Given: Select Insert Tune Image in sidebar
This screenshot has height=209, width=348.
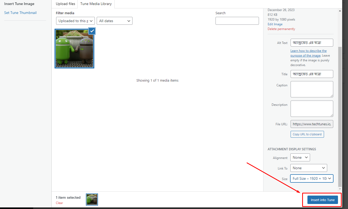Looking at the screenshot, I should pos(19,4).
